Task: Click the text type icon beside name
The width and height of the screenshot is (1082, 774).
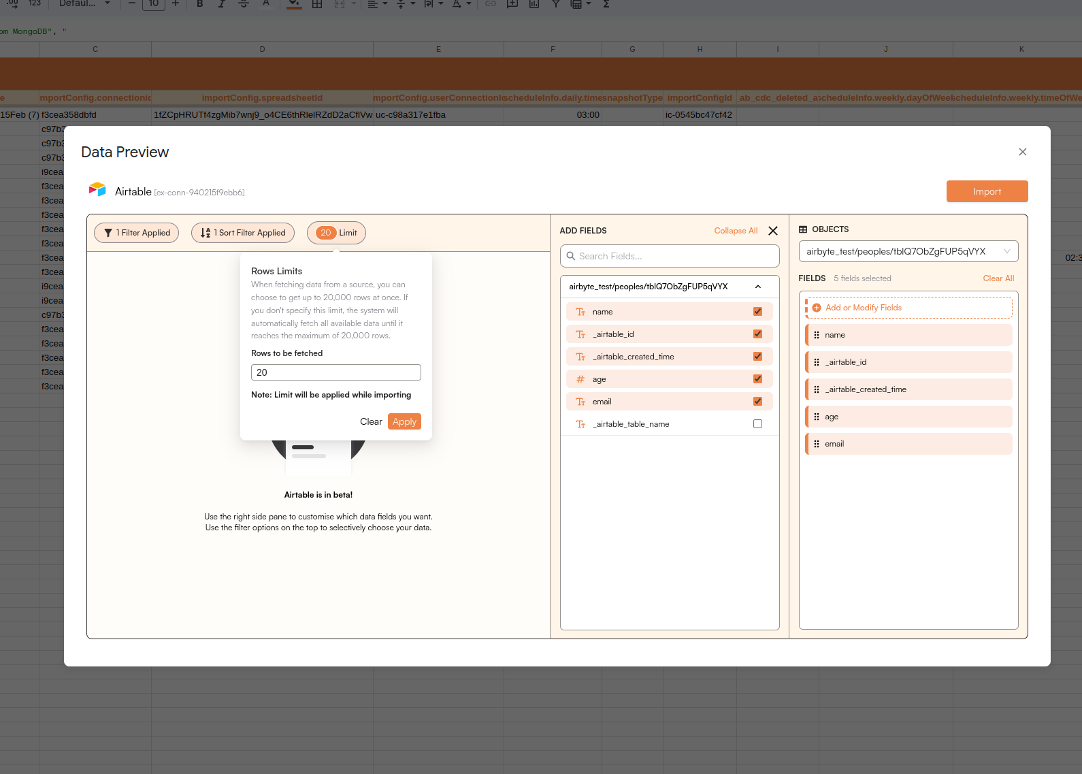Action: tap(580, 312)
